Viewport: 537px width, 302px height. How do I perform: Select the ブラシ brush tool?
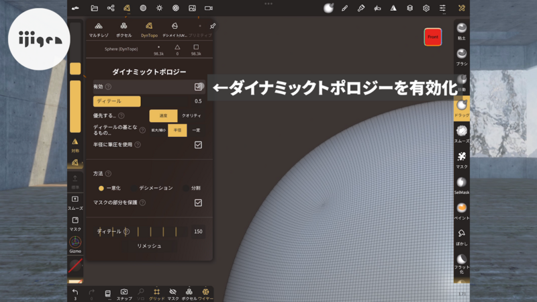462,57
